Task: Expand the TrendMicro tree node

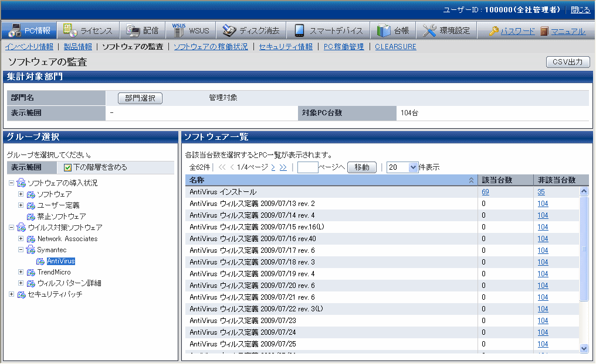Action: click(21, 272)
